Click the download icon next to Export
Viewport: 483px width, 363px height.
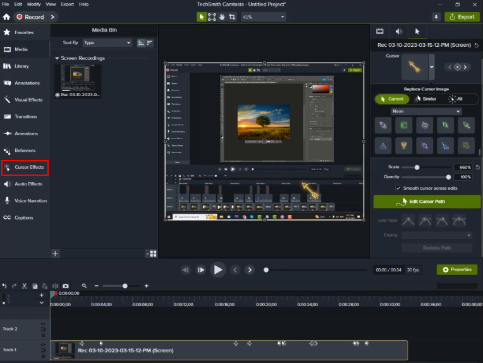(x=436, y=17)
